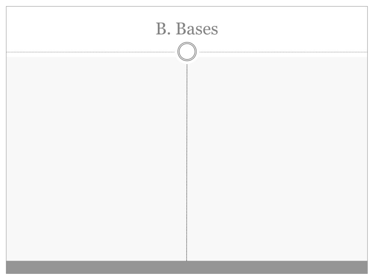The height and width of the screenshot is (280, 374).
Task: Click top end of vertical dashed divider
Action: point(187,66)
